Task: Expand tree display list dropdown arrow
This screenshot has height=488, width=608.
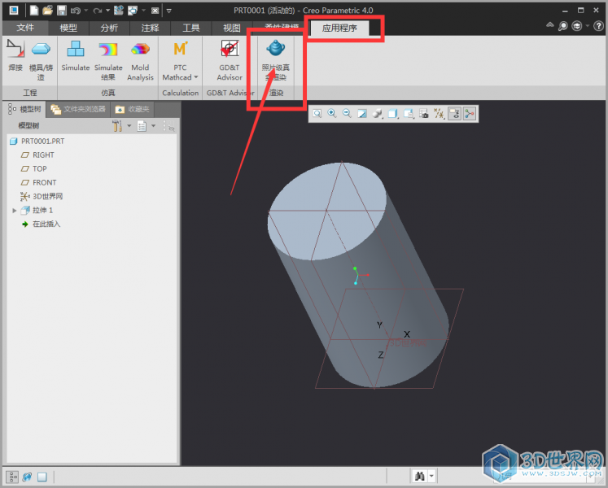Action: click(154, 125)
